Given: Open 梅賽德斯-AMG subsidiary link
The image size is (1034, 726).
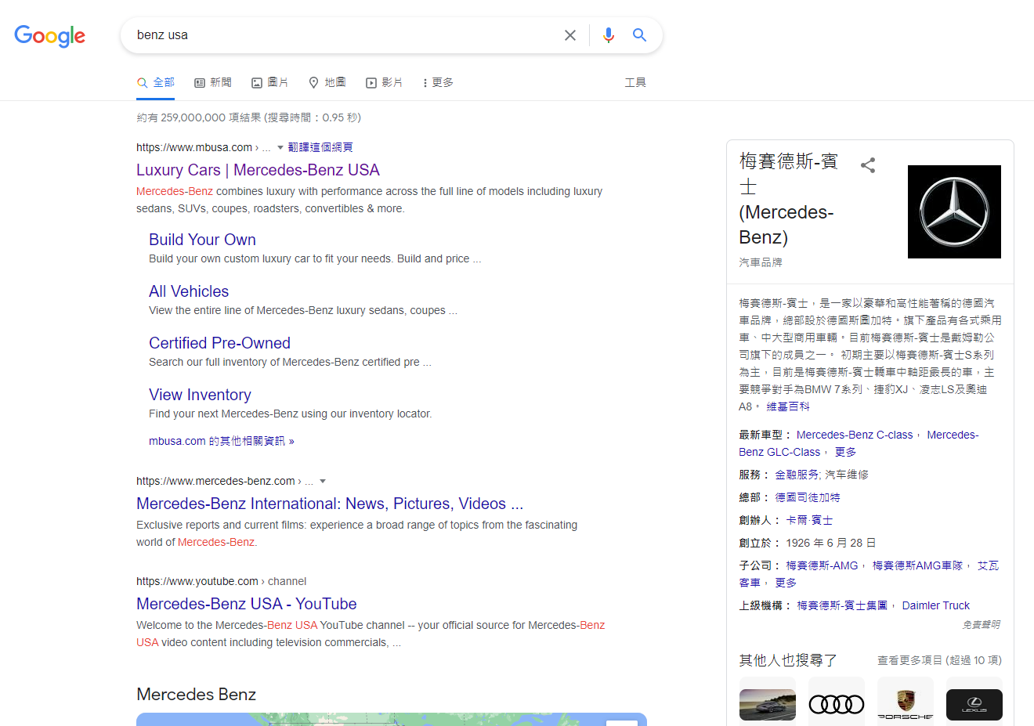Looking at the screenshot, I should (x=822, y=565).
